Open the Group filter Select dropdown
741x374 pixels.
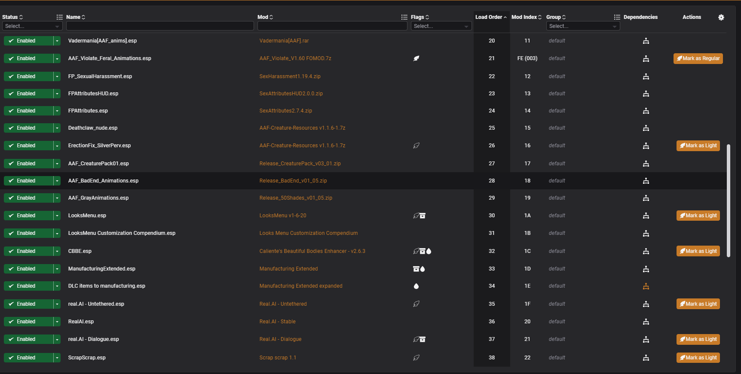pos(582,26)
